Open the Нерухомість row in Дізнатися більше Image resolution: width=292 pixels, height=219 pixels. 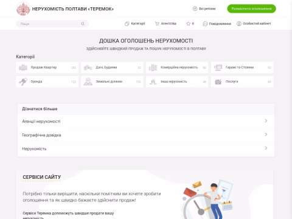[x=146, y=148]
